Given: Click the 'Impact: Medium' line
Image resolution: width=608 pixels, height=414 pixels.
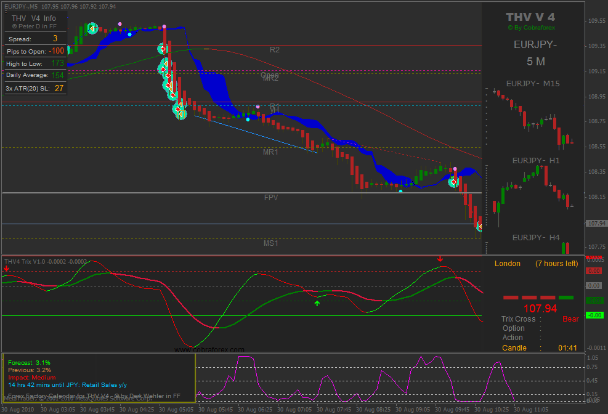Looking at the screenshot, I should click(32, 378).
